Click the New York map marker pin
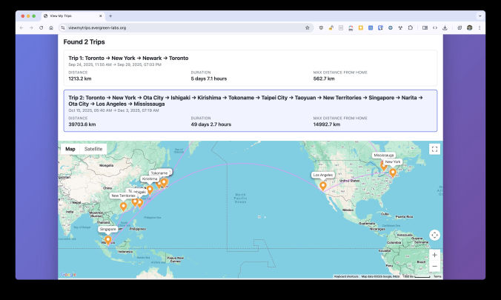The width and height of the screenshot is (501, 300). 392,173
